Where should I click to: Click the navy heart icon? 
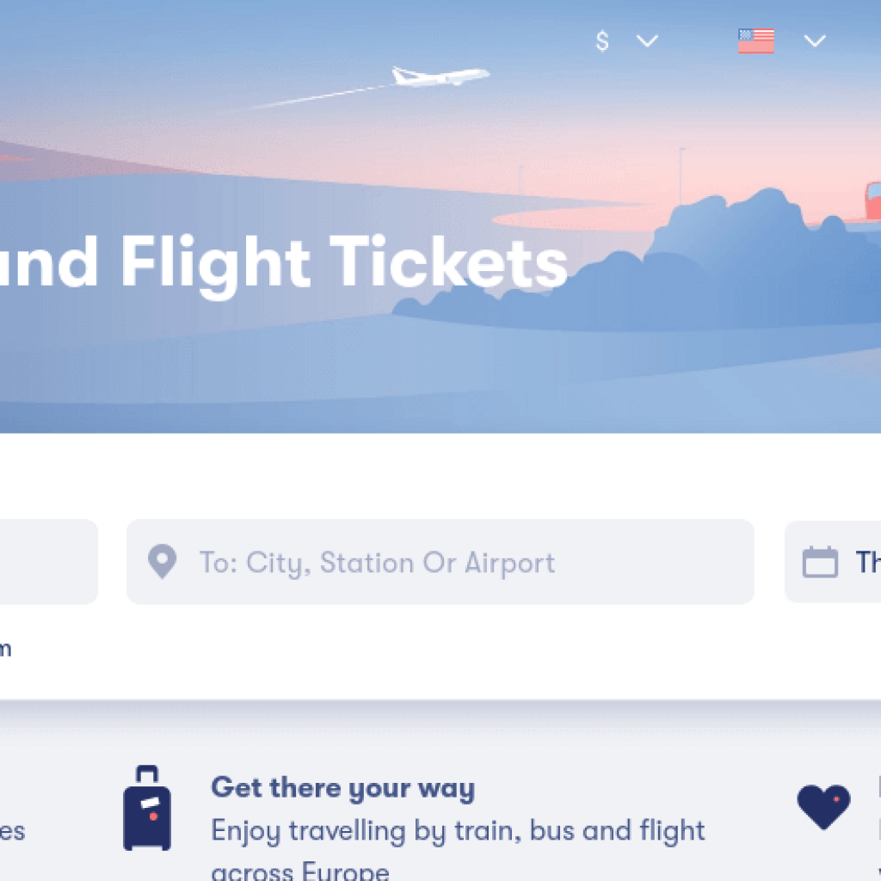click(x=823, y=808)
